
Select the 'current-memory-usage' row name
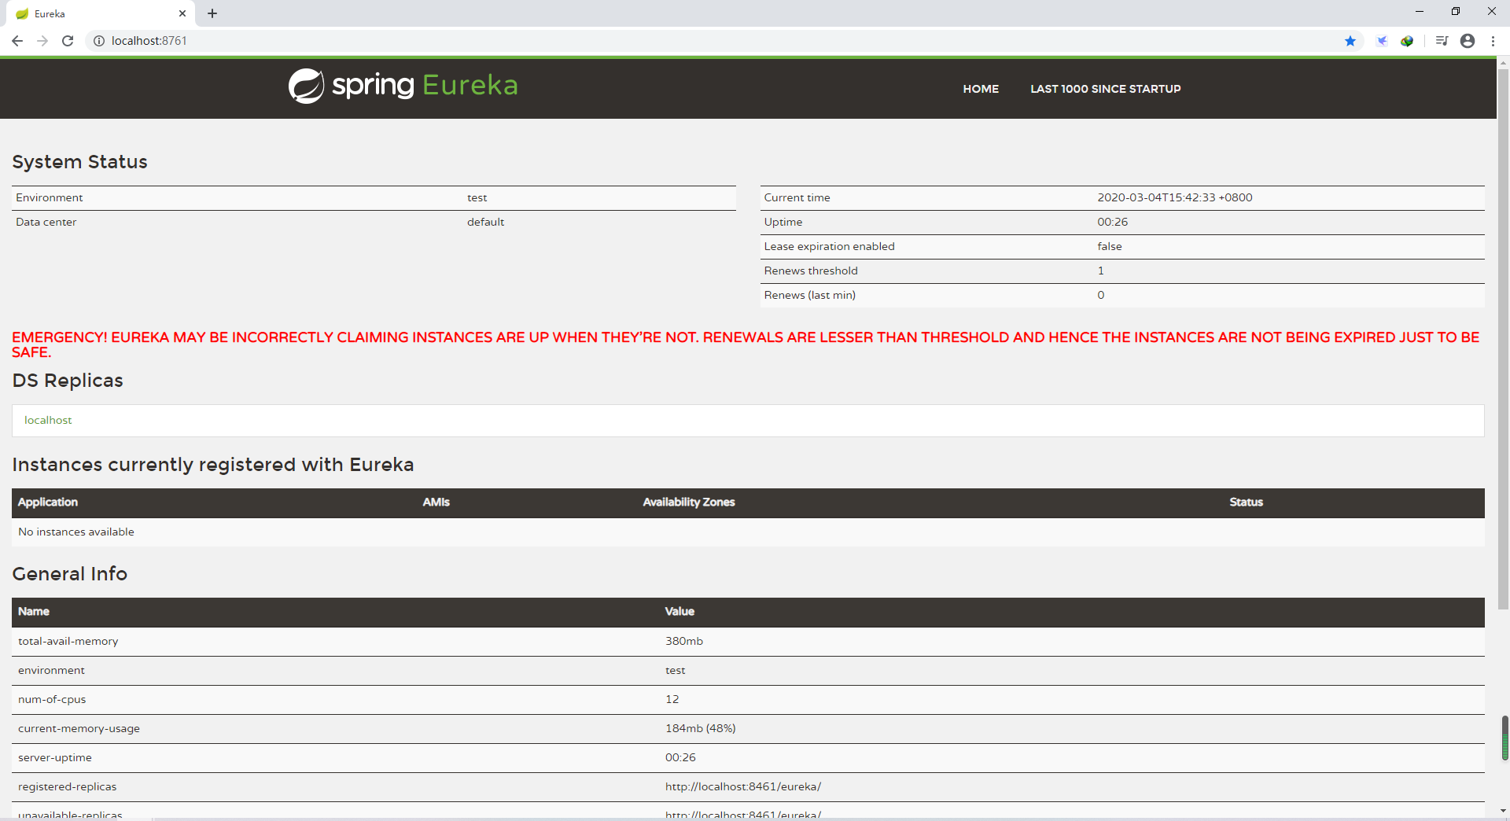coord(79,728)
